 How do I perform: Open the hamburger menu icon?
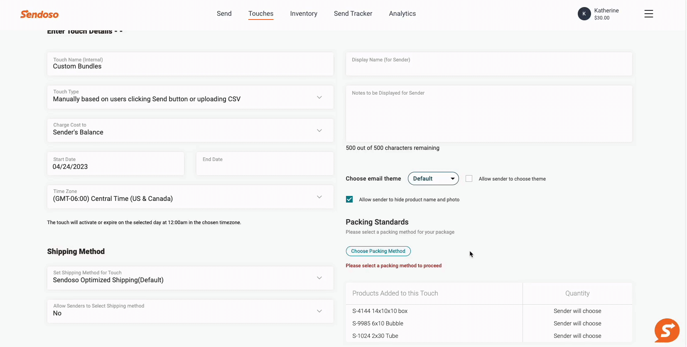tap(648, 14)
